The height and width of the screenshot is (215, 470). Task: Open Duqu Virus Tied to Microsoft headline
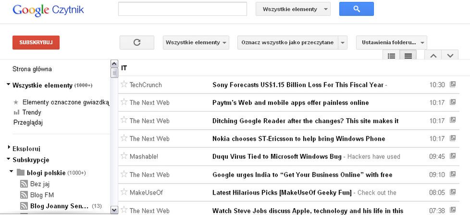(x=277, y=156)
